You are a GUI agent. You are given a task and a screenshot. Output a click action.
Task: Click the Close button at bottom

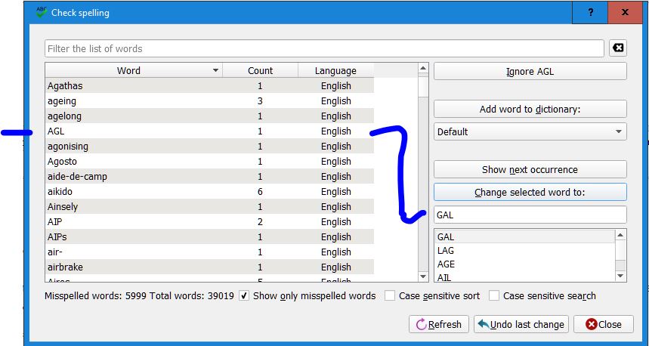(604, 325)
